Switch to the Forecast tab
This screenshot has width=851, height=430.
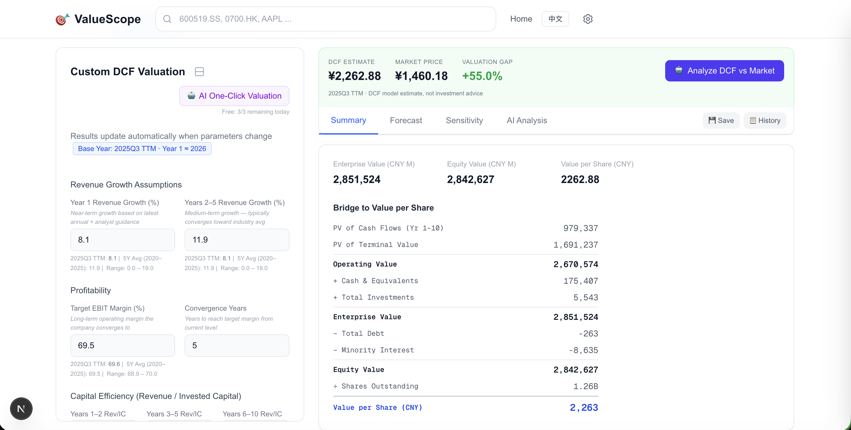click(406, 120)
